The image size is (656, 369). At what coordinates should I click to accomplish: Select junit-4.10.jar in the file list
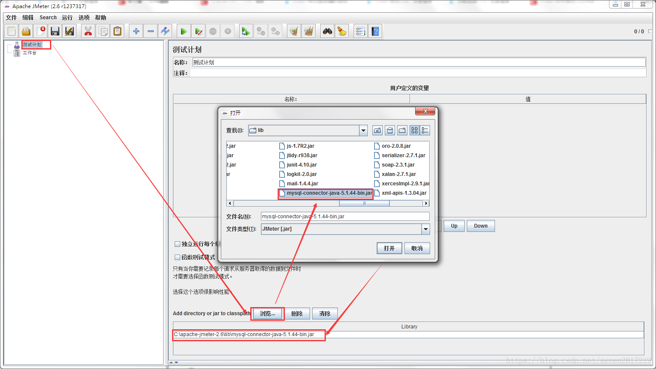pos(298,165)
